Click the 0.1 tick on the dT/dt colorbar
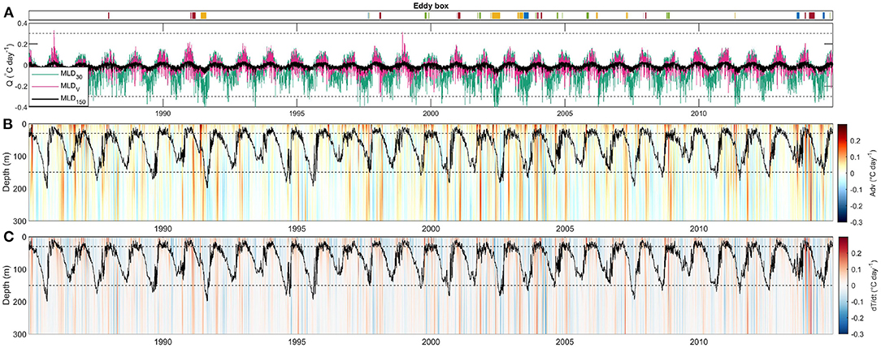The width and height of the screenshot is (881, 348). (856, 271)
